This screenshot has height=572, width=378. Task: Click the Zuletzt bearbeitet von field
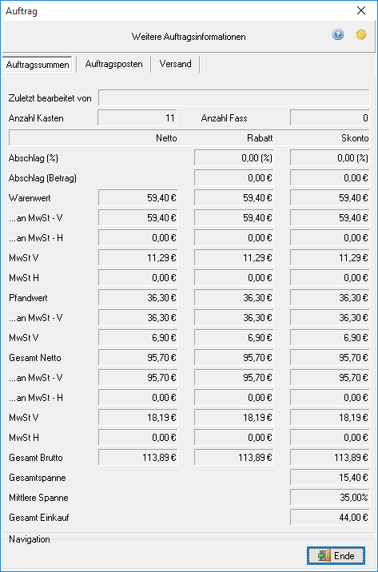pyautogui.click(x=234, y=98)
